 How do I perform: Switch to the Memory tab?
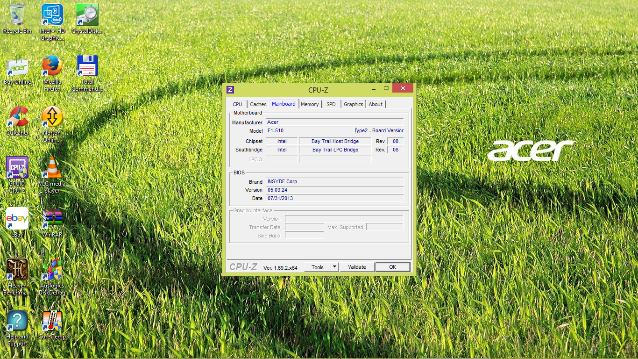pyautogui.click(x=310, y=104)
